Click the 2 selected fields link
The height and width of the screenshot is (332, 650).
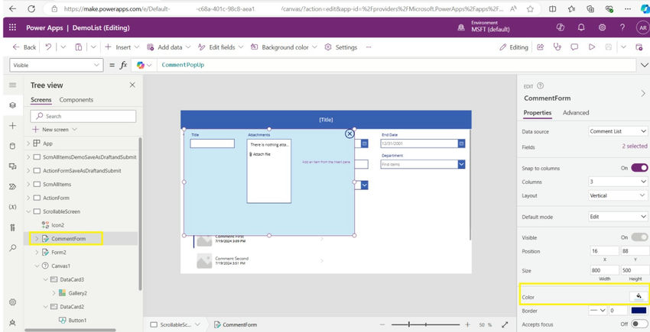click(x=634, y=146)
